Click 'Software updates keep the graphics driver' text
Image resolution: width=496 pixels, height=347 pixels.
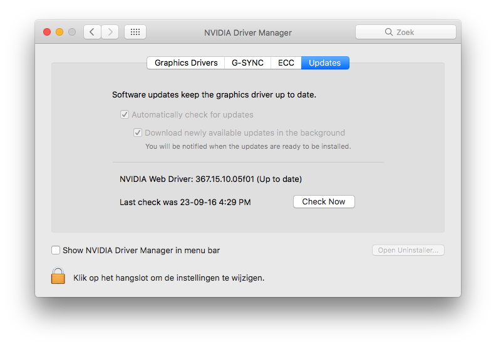point(214,95)
